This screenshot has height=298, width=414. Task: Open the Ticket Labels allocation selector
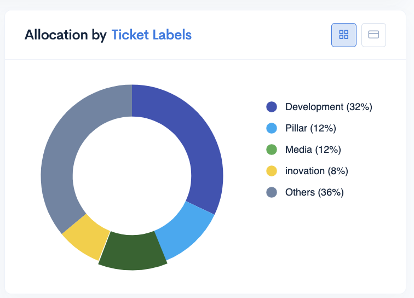coord(152,35)
